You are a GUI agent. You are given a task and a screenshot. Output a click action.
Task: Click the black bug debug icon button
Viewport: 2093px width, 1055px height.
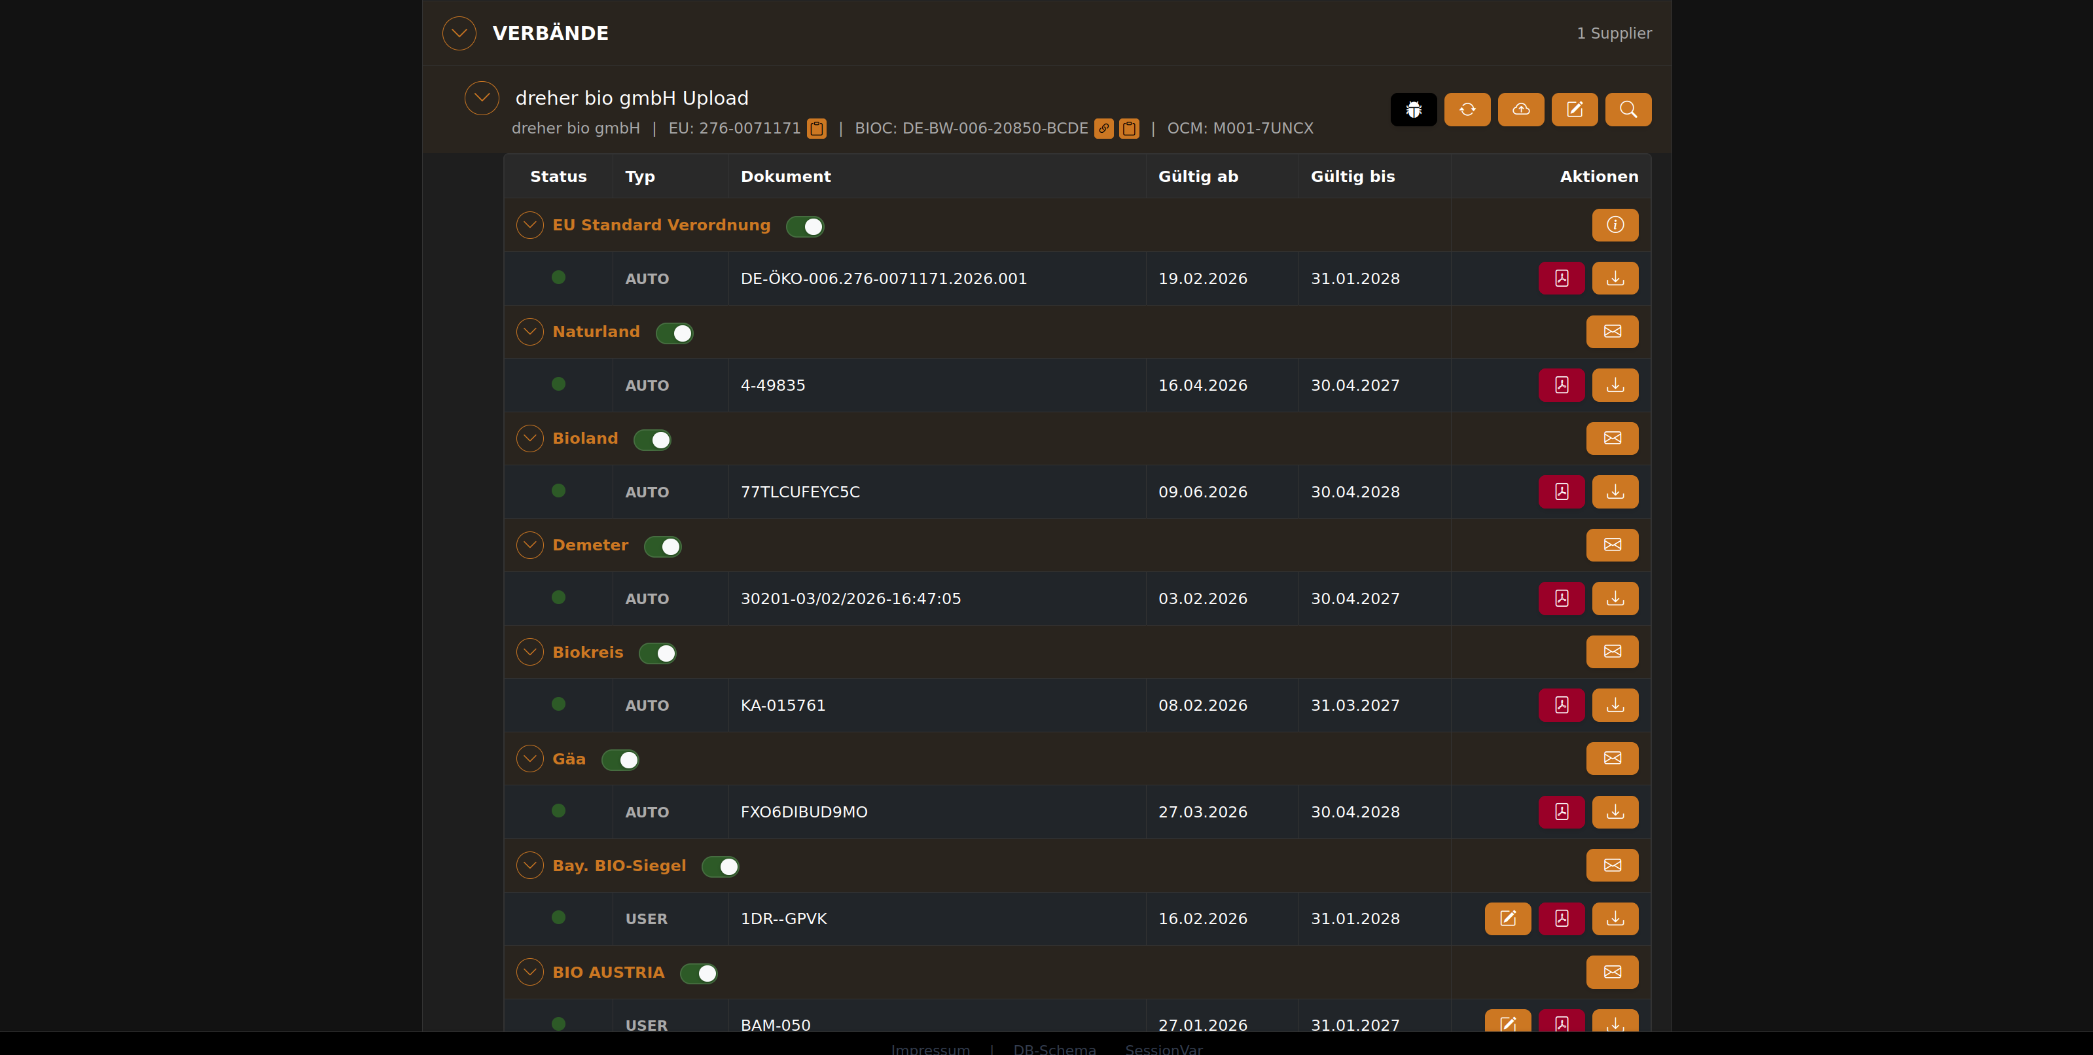pyautogui.click(x=1413, y=110)
